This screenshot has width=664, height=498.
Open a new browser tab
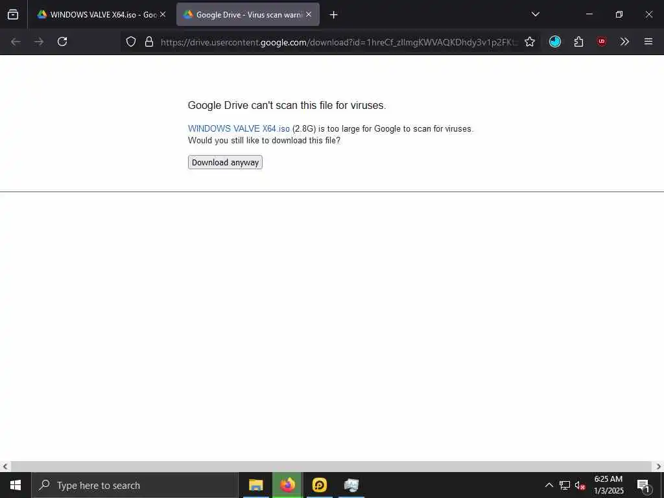point(334,15)
